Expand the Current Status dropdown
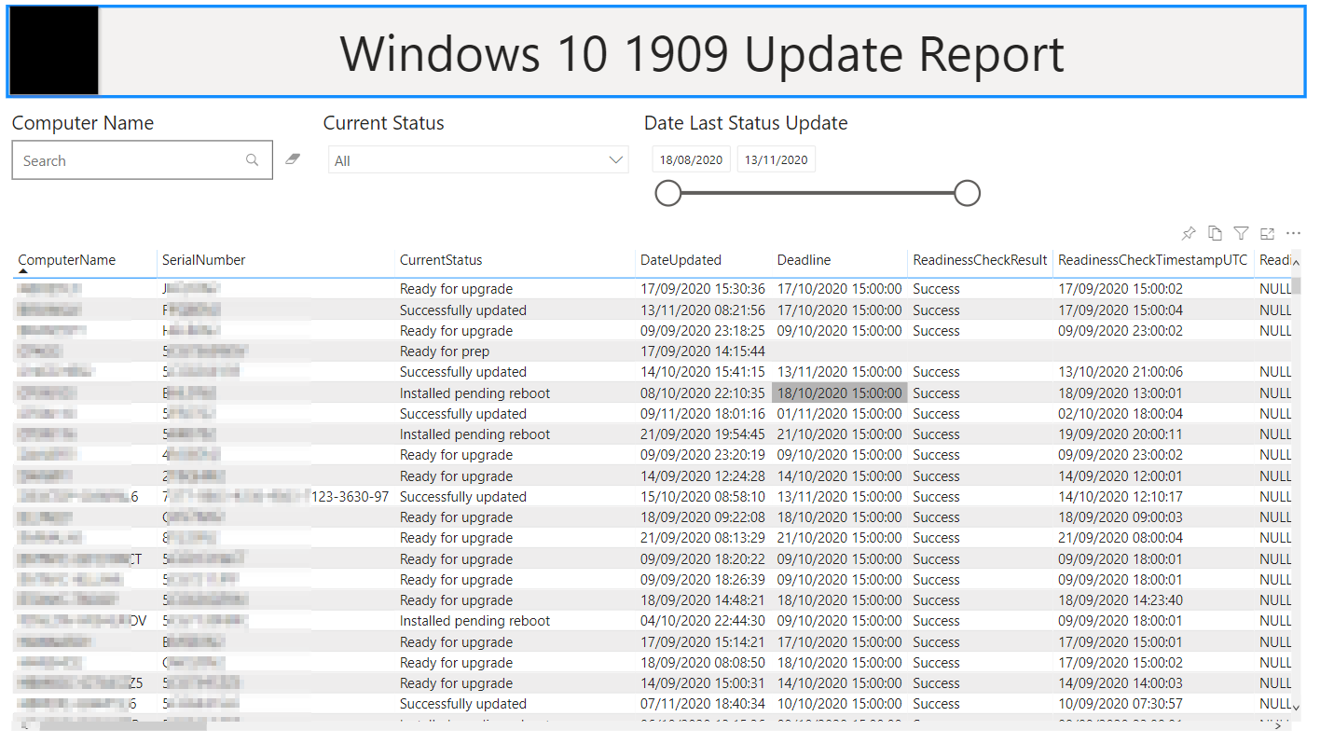Screen dimensions: 1320x744 click(615, 160)
